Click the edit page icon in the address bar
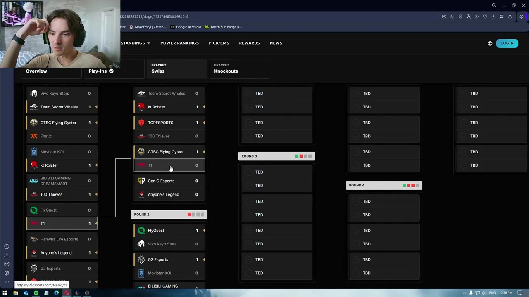The image size is (529, 297). 444,16
